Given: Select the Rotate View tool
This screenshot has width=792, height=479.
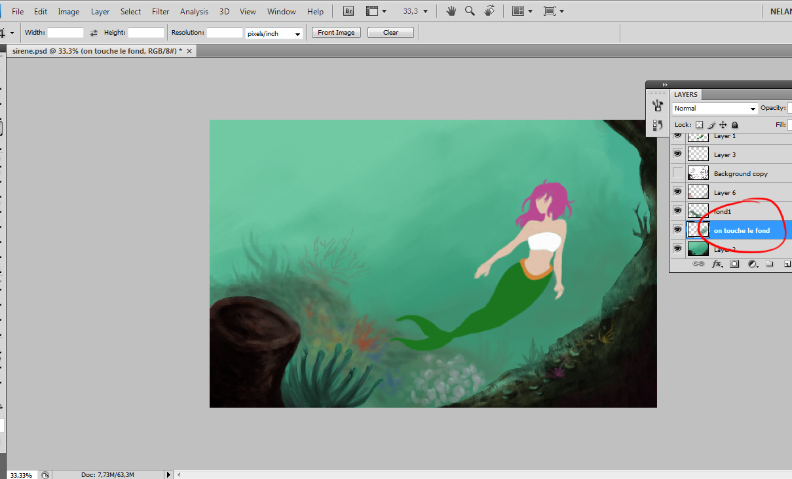Looking at the screenshot, I should (x=489, y=11).
